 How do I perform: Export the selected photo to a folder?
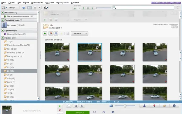113,112
